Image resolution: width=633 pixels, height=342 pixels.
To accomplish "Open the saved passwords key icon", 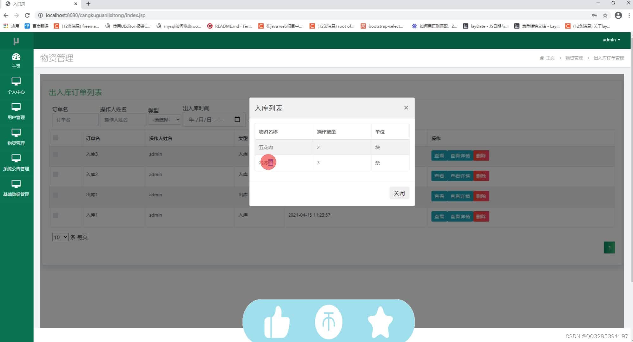I will (594, 15).
